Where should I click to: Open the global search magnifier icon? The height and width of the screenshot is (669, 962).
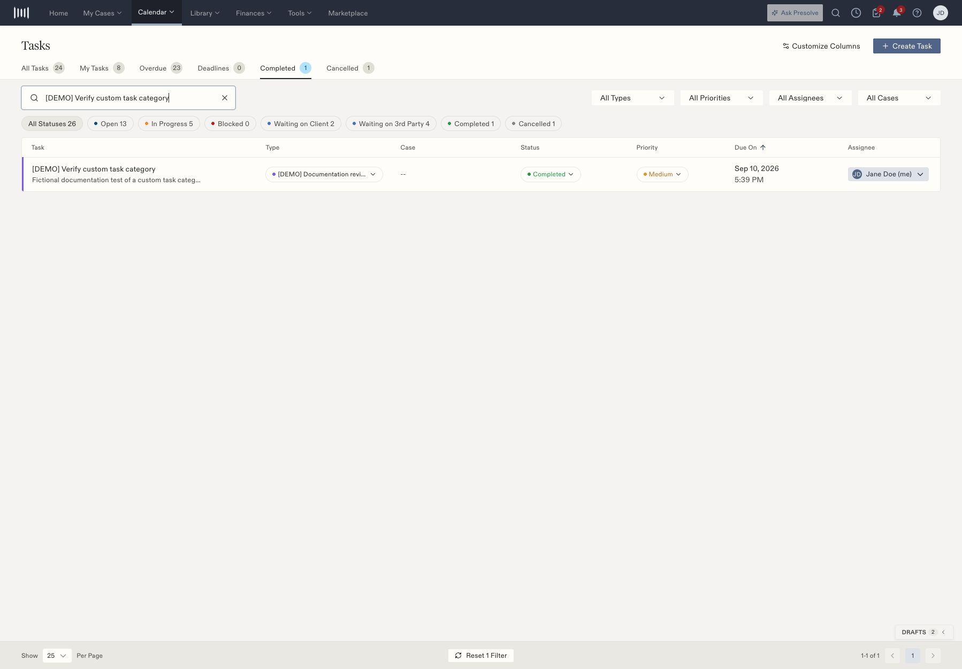click(x=836, y=13)
